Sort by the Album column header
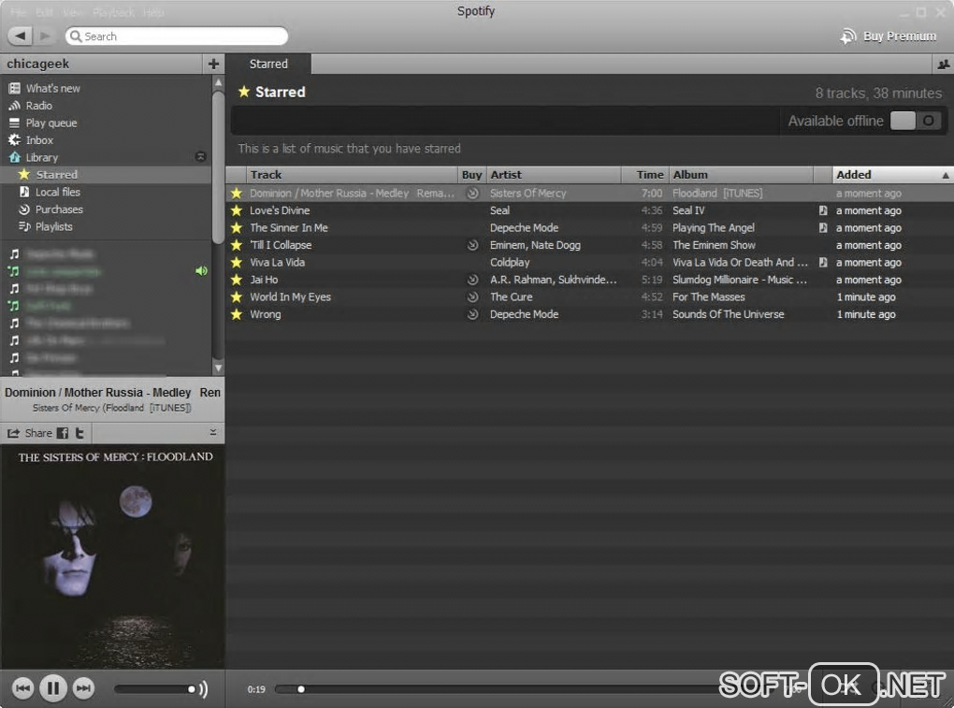The width and height of the screenshot is (954, 708). tap(741, 175)
